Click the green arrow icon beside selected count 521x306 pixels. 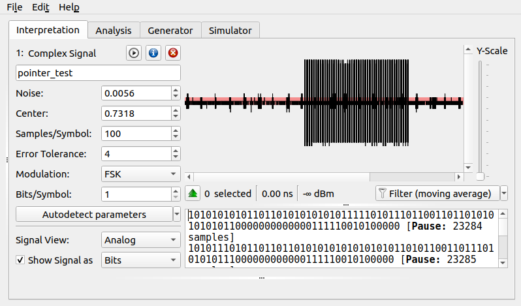click(x=193, y=194)
